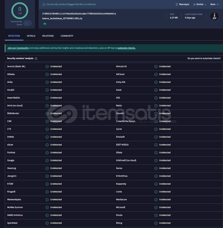Image resolution: width=223 pixels, height=228 pixels.
Task: Click the Undetected result for Lionic
Action: pos(165,192)
